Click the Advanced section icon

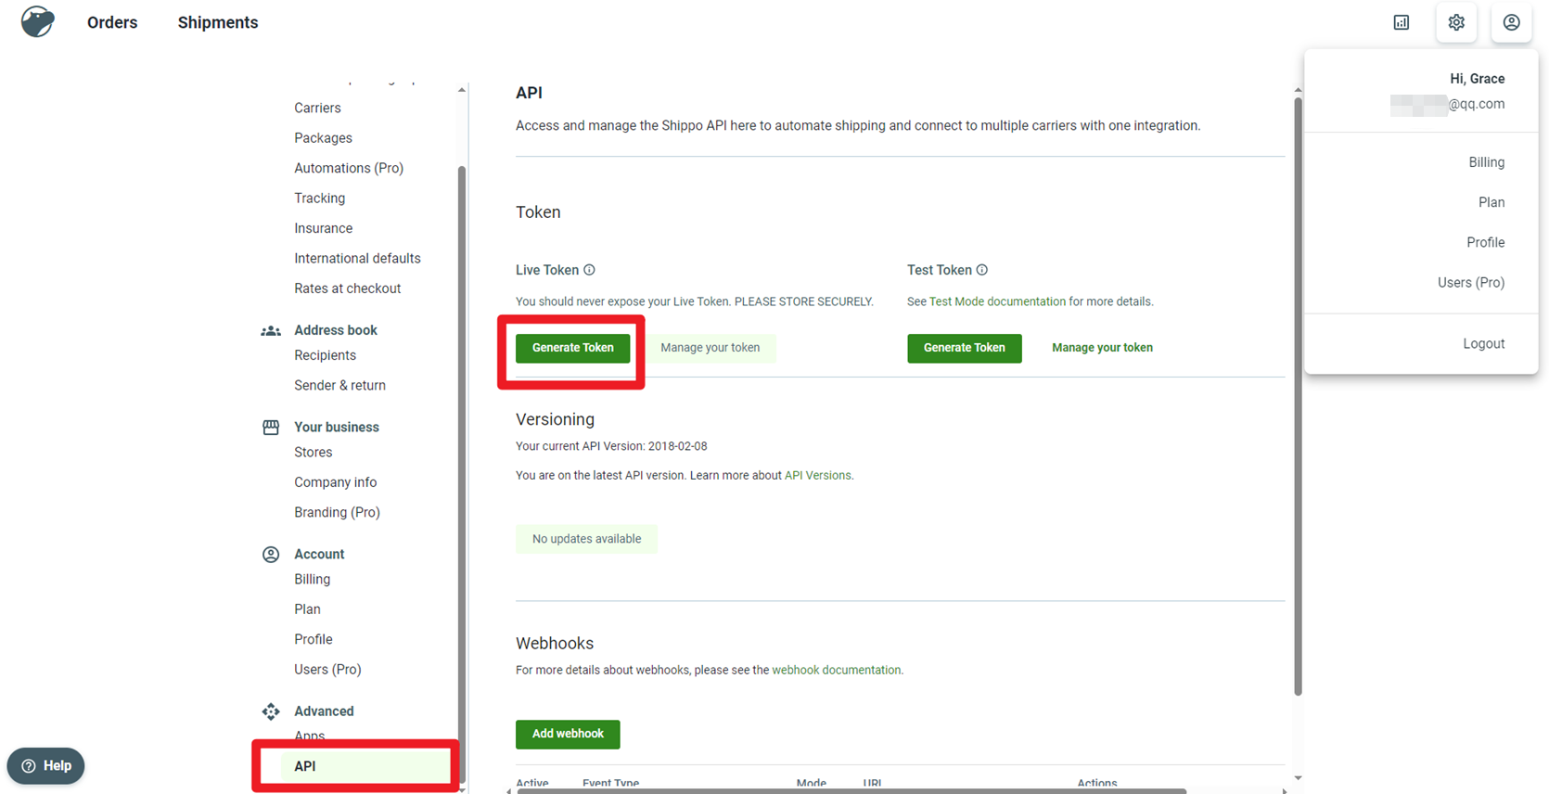(x=271, y=711)
